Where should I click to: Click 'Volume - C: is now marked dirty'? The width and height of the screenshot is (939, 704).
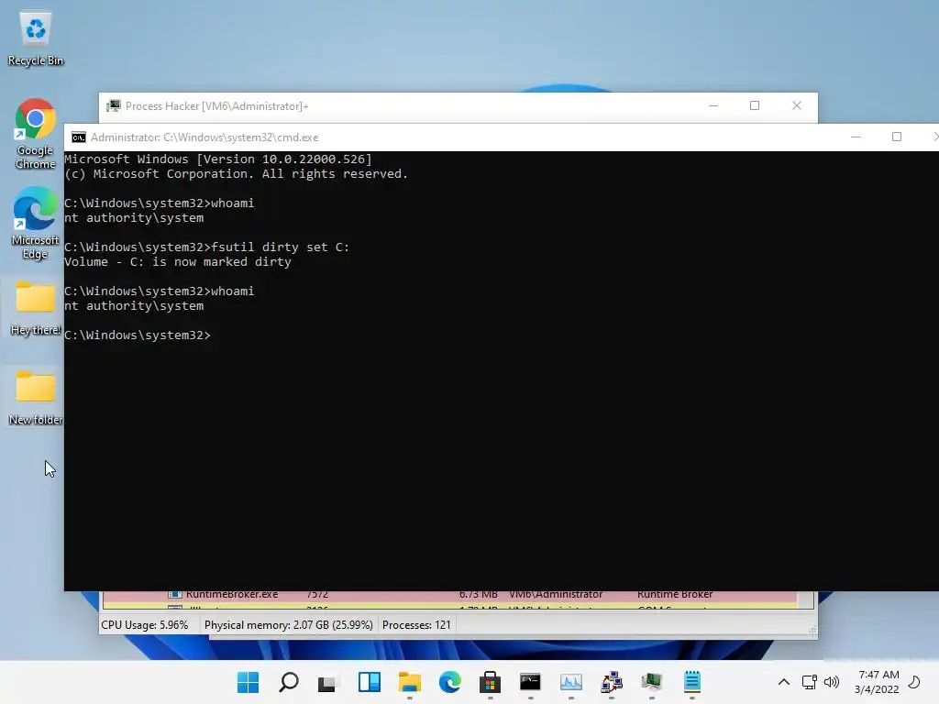(x=178, y=261)
